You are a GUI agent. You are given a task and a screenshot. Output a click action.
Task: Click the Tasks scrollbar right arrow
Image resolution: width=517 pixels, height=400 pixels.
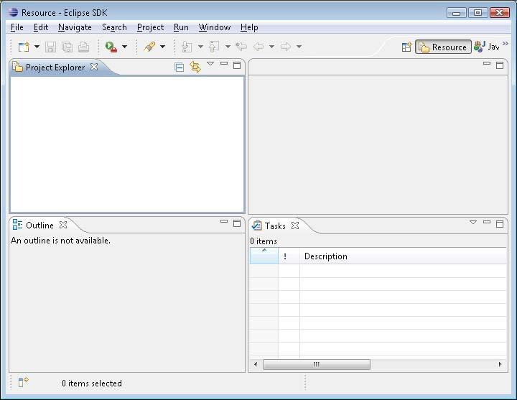(500, 364)
